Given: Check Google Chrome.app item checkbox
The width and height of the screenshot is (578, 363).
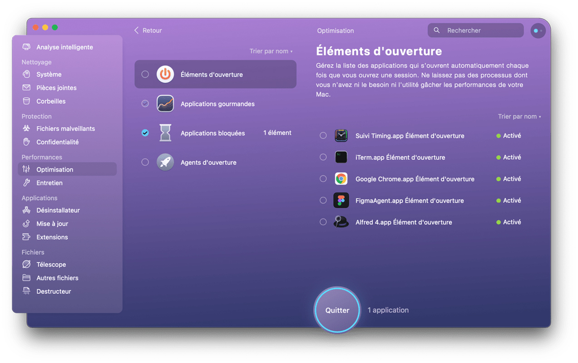Looking at the screenshot, I should point(323,179).
